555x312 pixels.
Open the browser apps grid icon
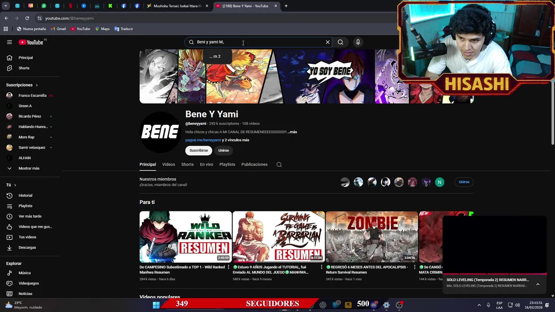point(6,29)
